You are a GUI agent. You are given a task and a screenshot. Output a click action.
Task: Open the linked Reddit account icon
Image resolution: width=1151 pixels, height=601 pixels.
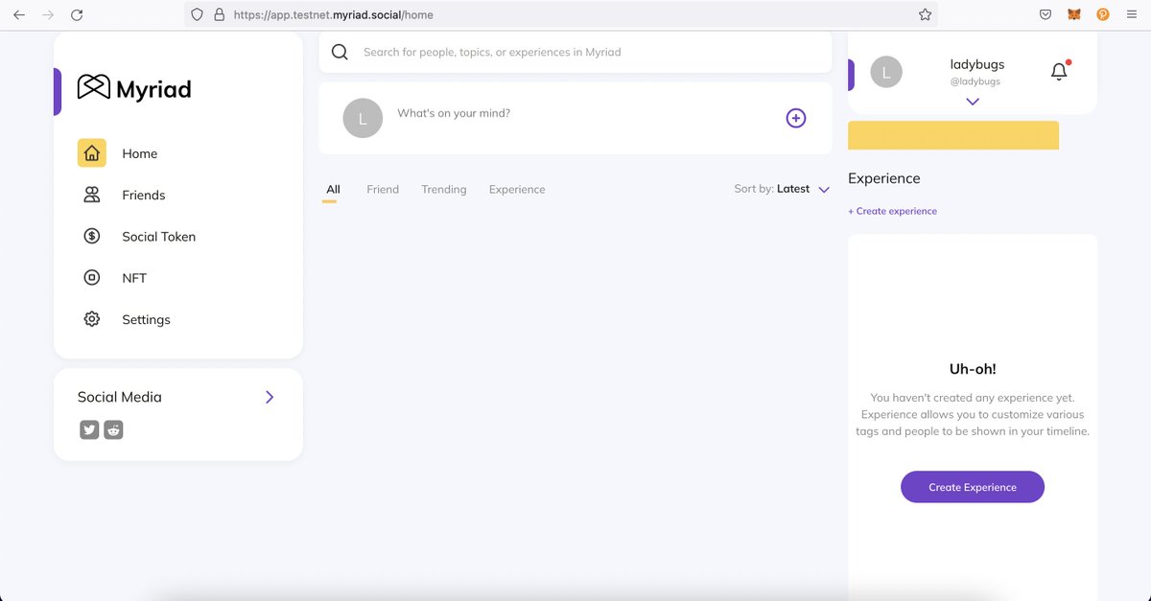(x=113, y=429)
